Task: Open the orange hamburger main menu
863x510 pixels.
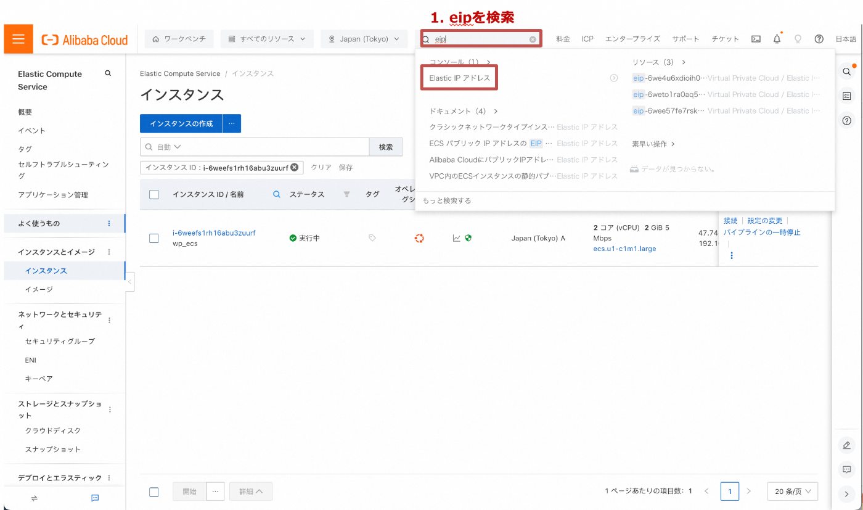Action: (18, 39)
